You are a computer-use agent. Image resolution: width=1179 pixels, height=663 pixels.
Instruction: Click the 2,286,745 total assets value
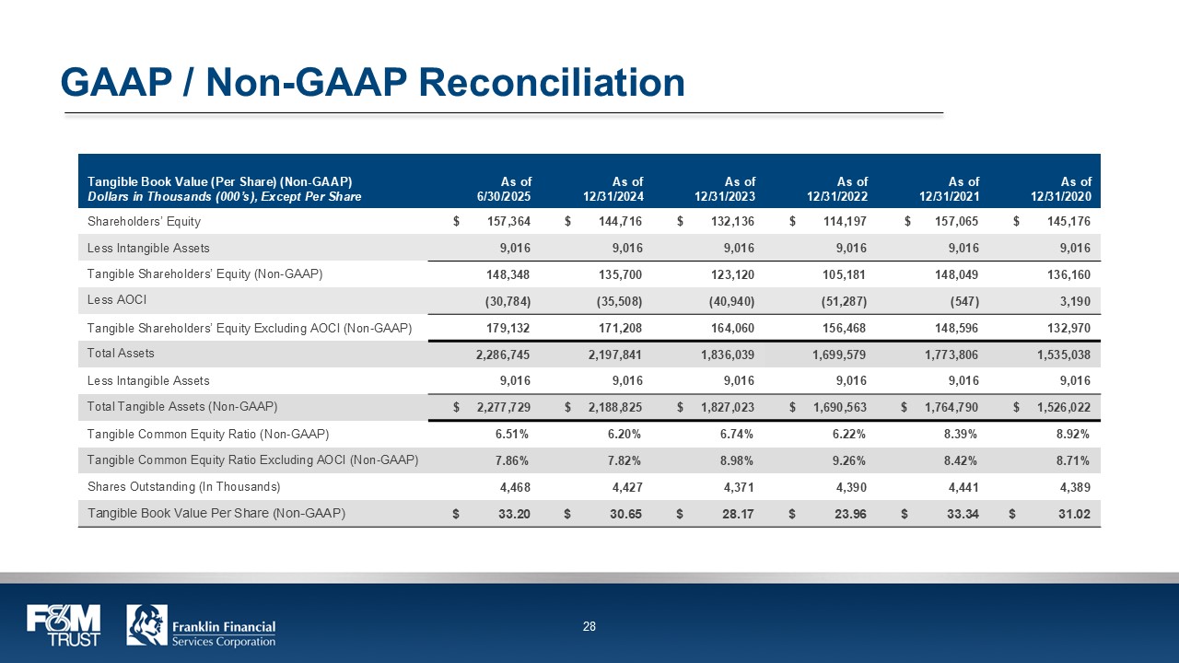pyautogui.click(x=503, y=354)
